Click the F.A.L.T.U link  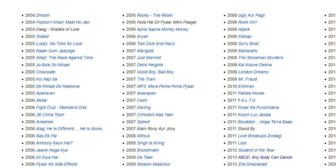point(247,100)
